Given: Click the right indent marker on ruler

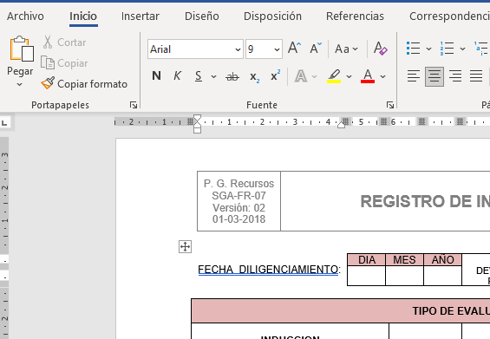Looking at the screenshot, I should 341,125.
